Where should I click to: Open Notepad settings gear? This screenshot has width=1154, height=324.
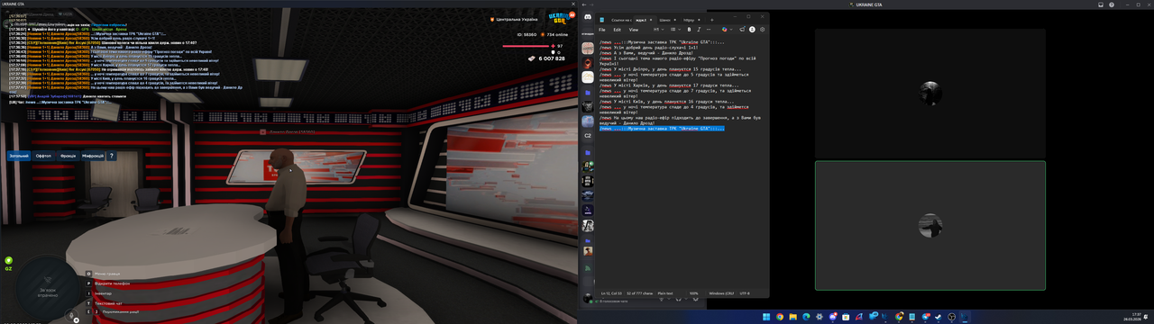point(763,30)
